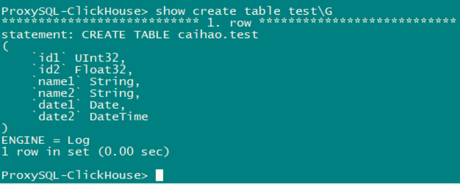Click the last ProxySQL-ClickHouse> prompt
This screenshot has width=460, height=185.
75,175
